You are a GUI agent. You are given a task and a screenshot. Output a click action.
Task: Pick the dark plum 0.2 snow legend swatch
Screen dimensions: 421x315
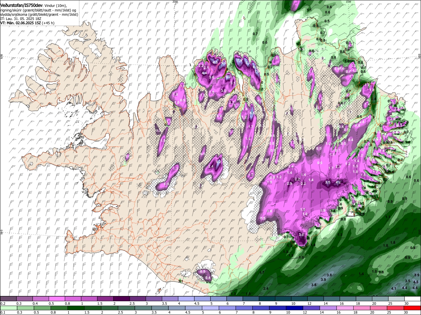click(8, 299)
